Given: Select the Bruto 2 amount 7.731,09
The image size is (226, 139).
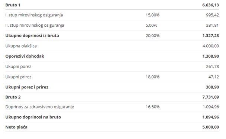Looking at the screenshot, I should pyautogui.click(x=211, y=97).
